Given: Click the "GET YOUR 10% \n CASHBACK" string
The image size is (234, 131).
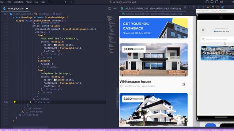Looking at the screenshot, I should 59,39.
